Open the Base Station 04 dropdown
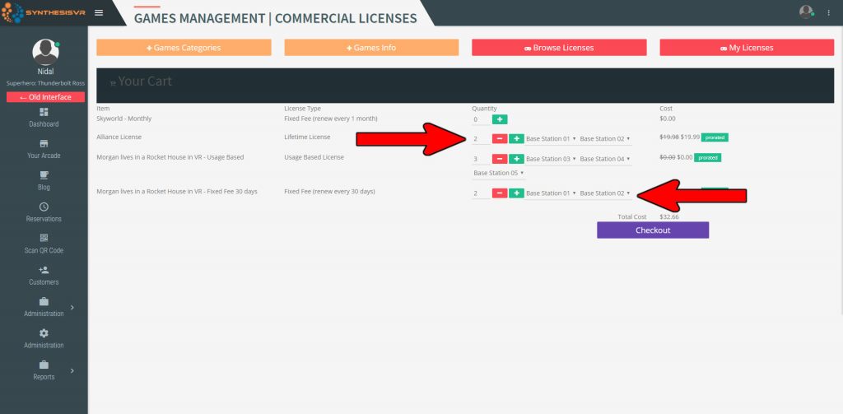Screen dimensions: 843x414 click(x=605, y=159)
